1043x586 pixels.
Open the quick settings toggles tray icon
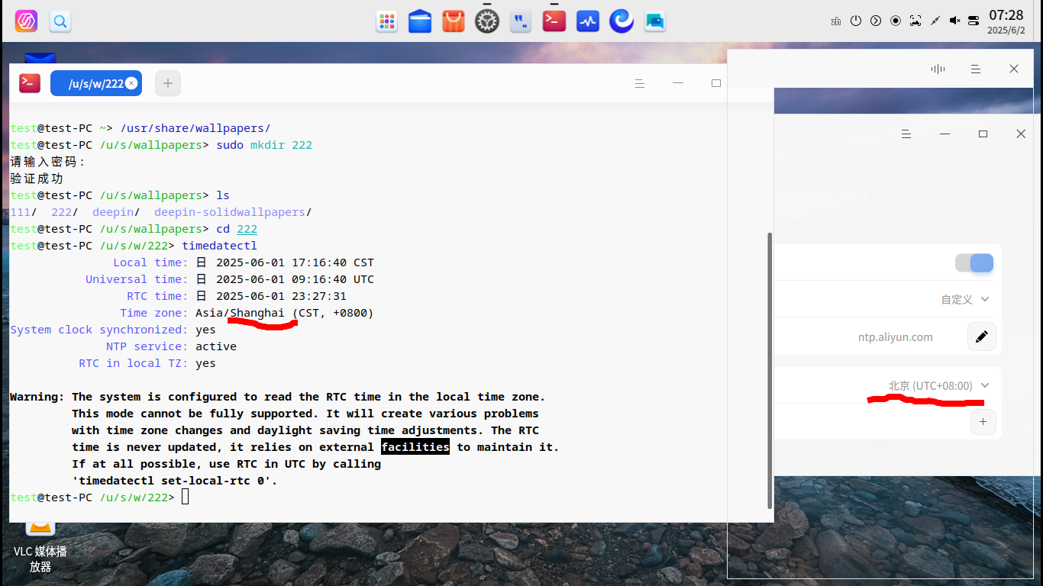coord(974,21)
